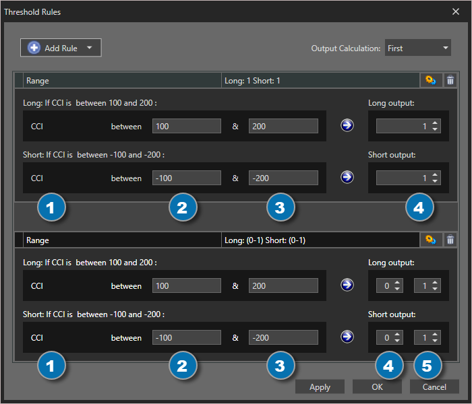Image resolution: width=472 pixels, height=404 pixels.
Task: Delete the Long: 1 Short: 1 rule with trash icon
Action: 450,80
